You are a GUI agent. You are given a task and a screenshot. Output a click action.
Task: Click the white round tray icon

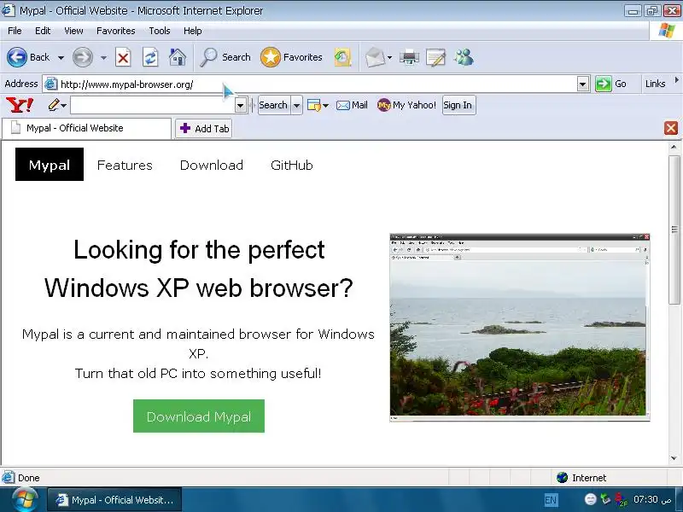pyautogui.click(x=590, y=499)
